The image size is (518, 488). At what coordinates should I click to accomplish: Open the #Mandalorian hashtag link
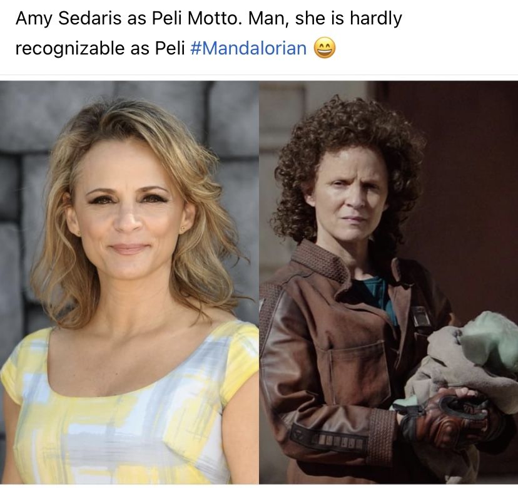point(248,48)
